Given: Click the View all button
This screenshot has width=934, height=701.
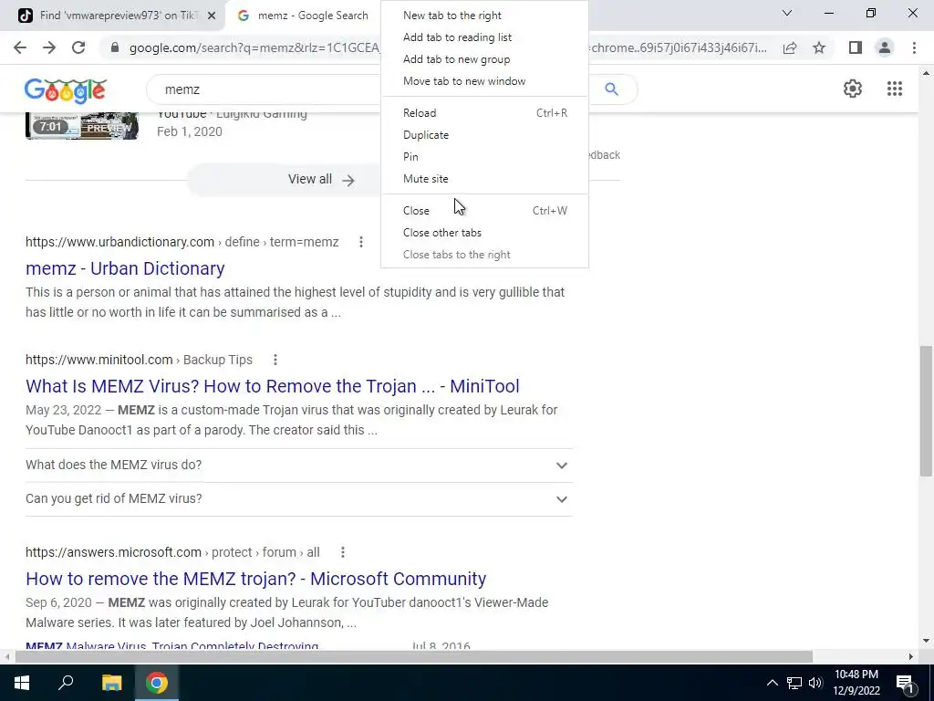Looking at the screenshot, I should coord(320,180).
